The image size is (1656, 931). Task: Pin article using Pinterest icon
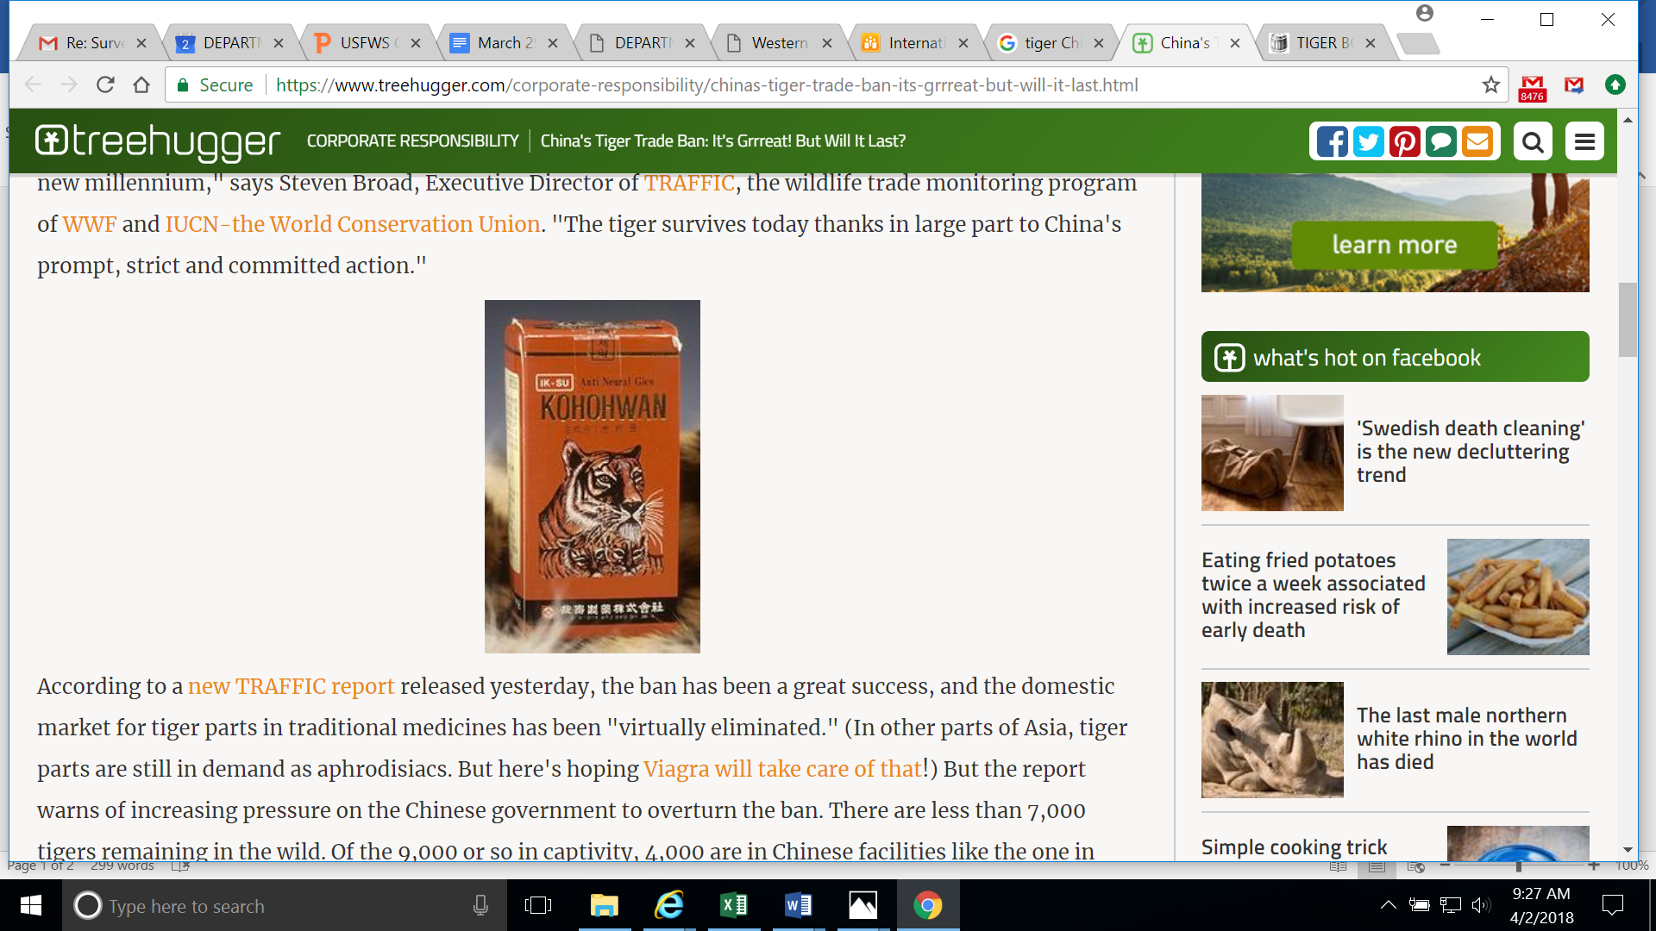click(x=1404, y=141)
